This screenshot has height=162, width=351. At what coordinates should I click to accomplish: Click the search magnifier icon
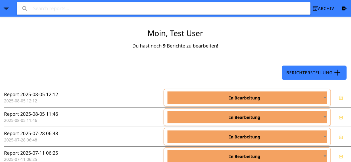(x=25, y=9)
